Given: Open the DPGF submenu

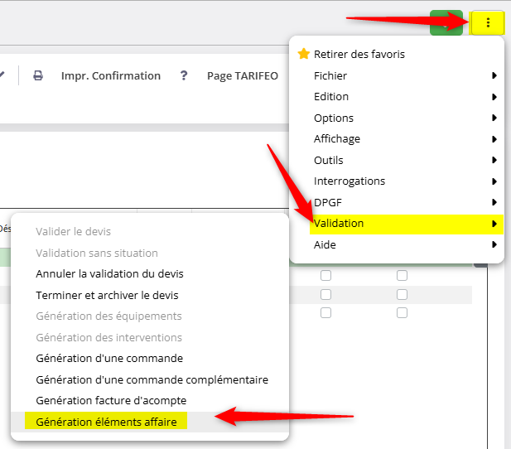Looking at the screenshot, I should pyautogui.click(x=397, y=202).
